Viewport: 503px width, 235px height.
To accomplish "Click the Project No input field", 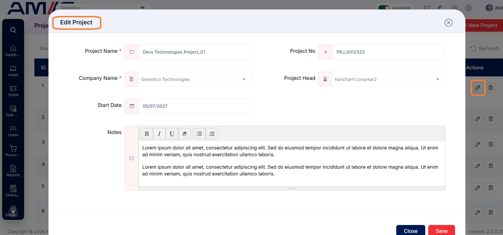I will pos(389,52).
